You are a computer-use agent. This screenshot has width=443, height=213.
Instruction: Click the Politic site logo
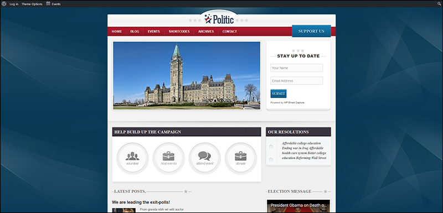[219, 19]
